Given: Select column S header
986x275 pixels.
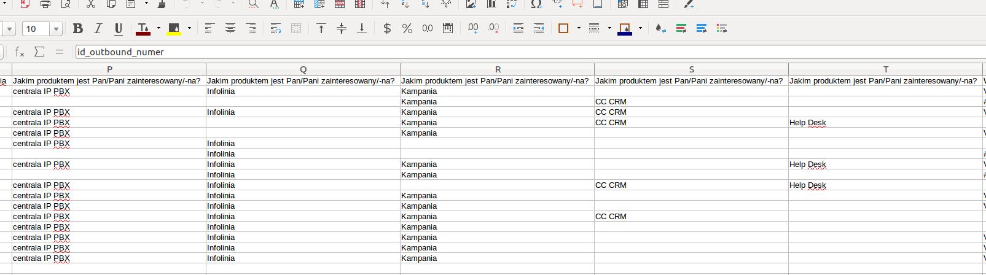Looking at the screenshot, I should [692, 69].
